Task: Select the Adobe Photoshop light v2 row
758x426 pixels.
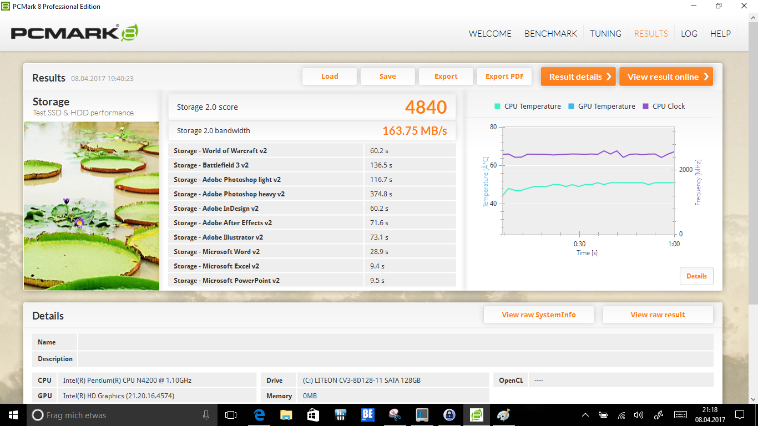Action: point(312,179)
